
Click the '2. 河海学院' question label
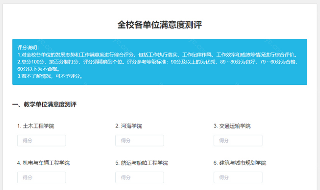click(128, 126)
